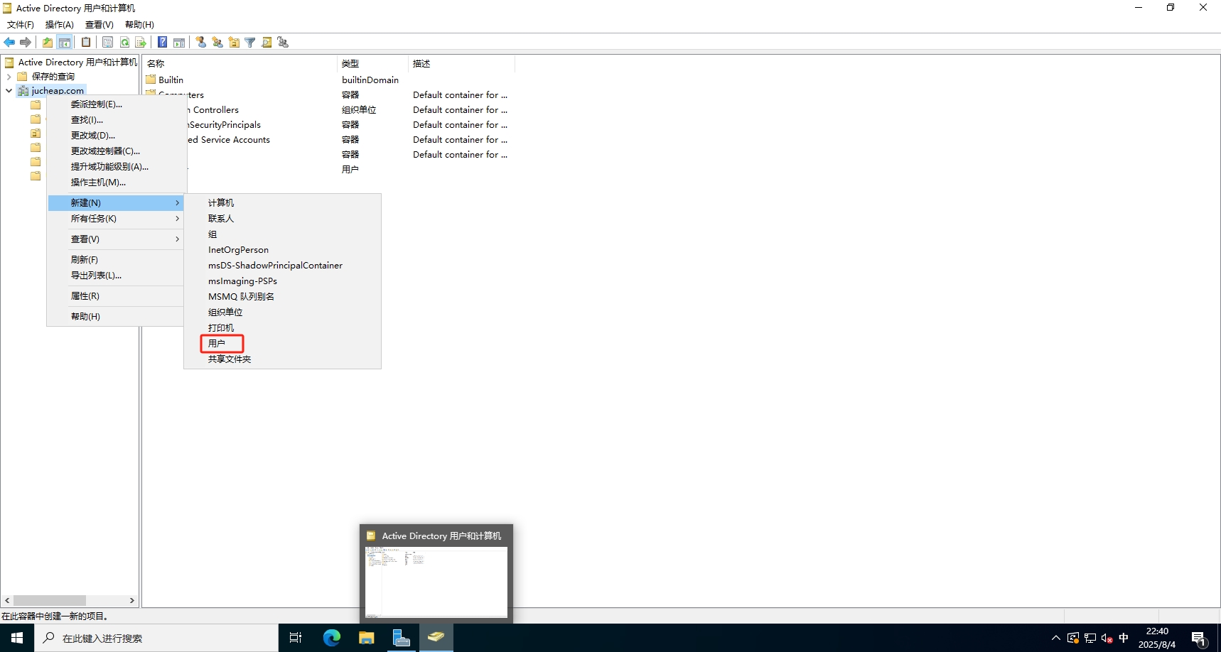Select InetOrgPerson in the New submenu
Viewport: 1221px width, 652px height.
282,250
